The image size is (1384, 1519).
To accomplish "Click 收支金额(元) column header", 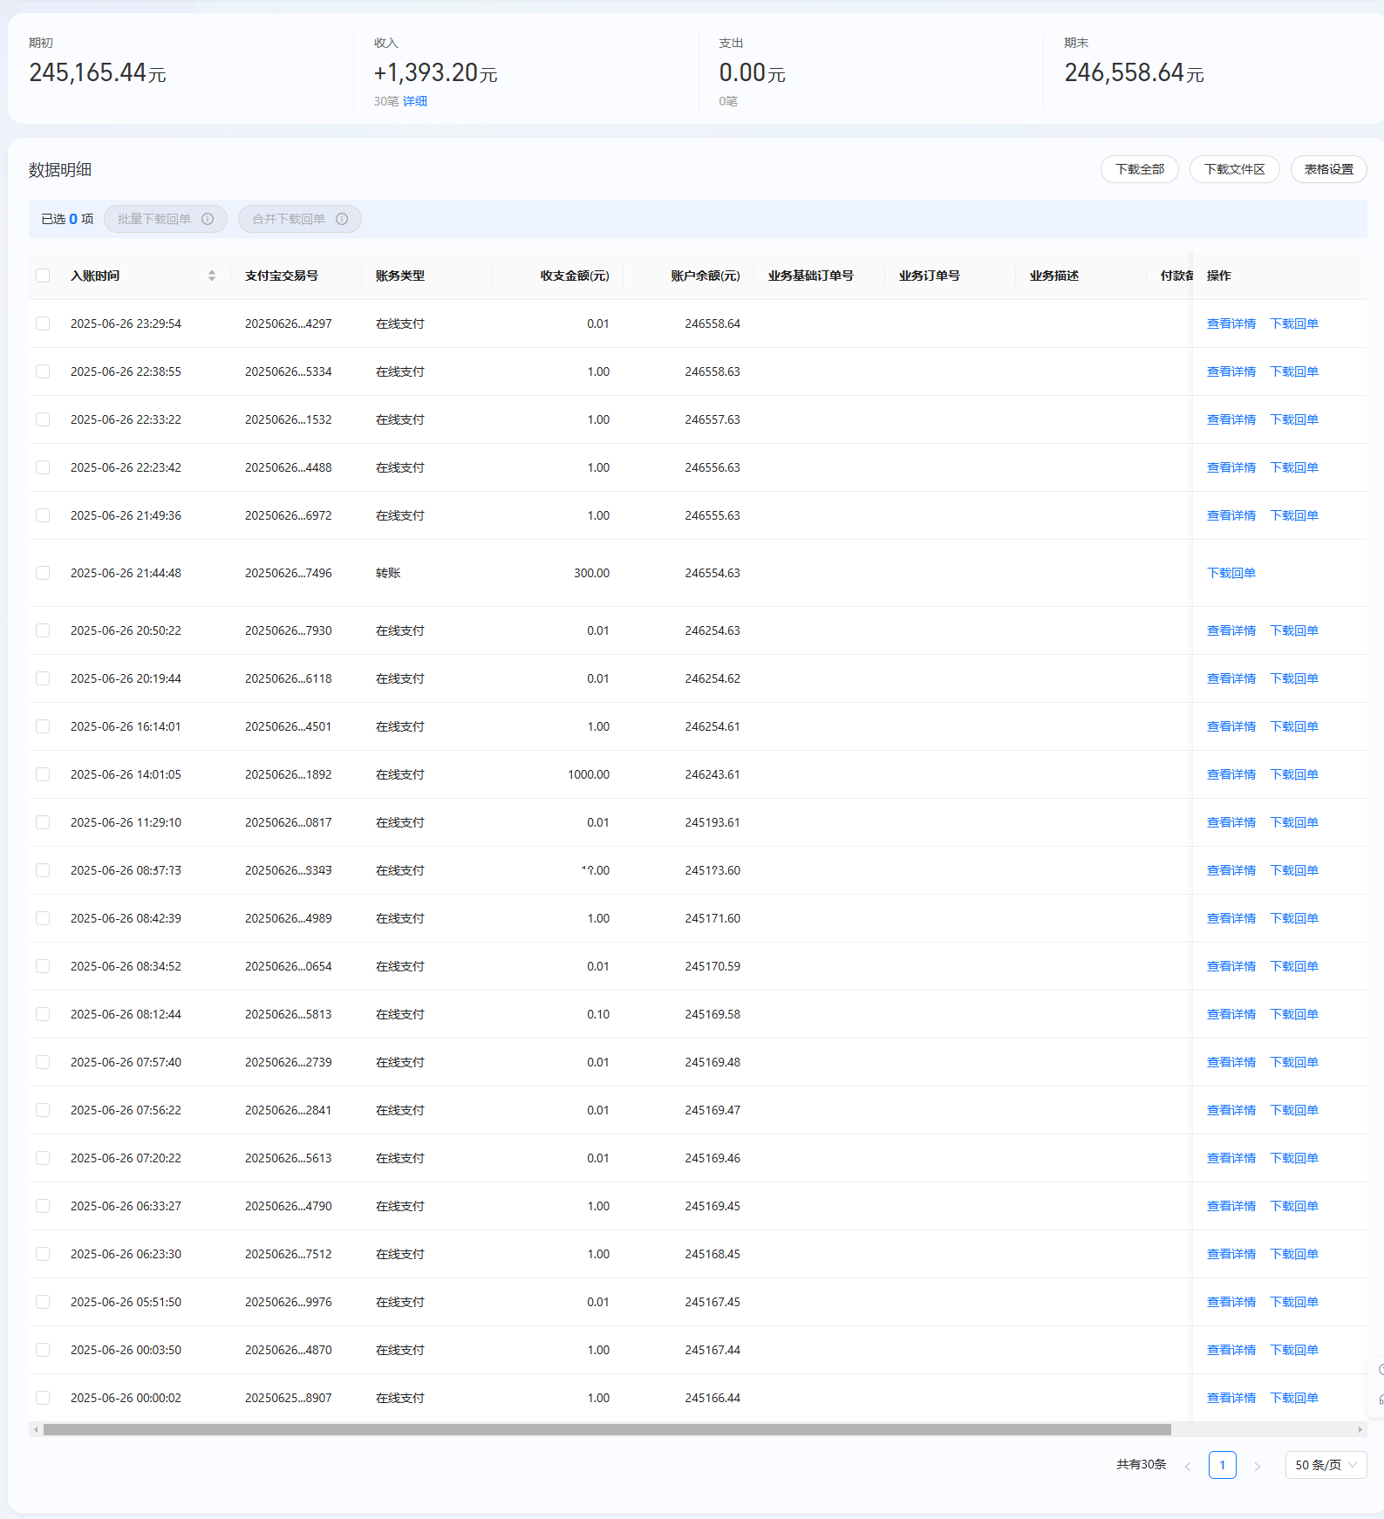I will [575, 276].
